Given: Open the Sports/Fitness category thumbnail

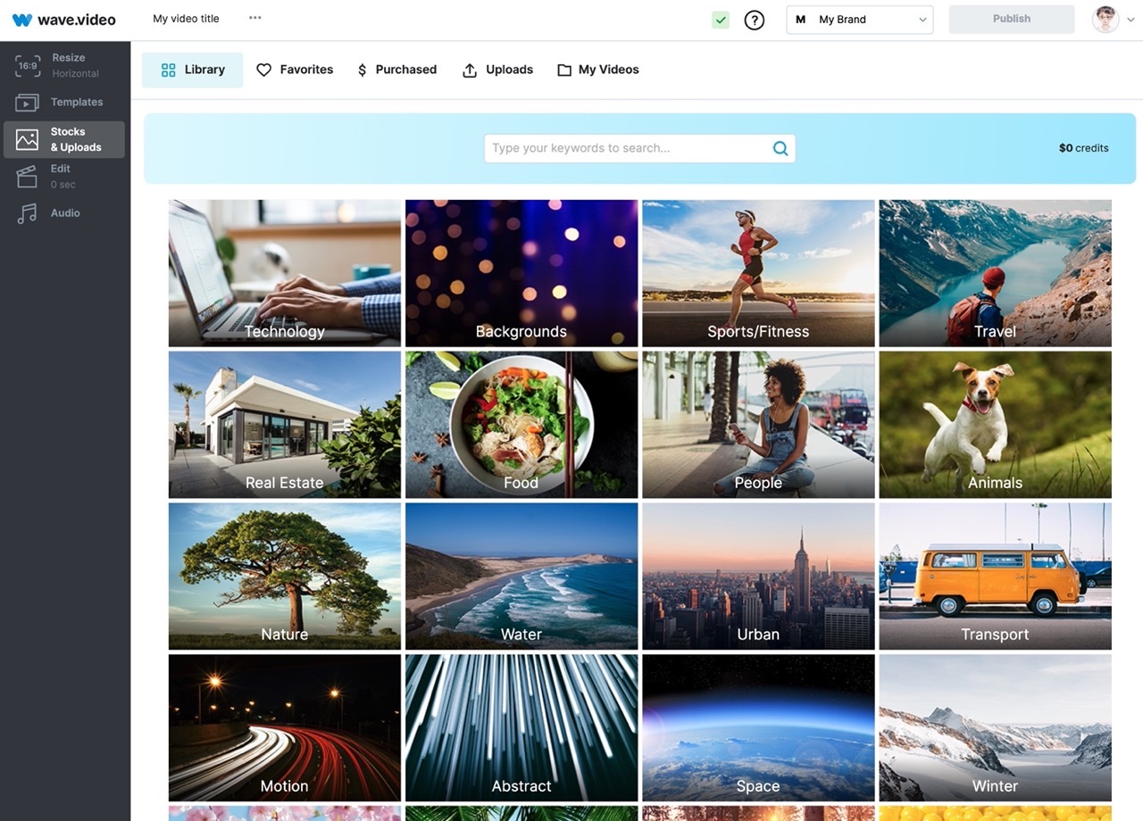Looking at the screenshot, I should pyautogui.click(x=758, y=273).
